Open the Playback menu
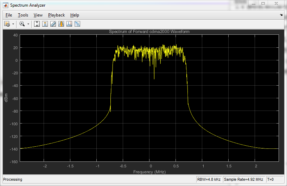This screenshot has width=287, height=186. click(56, 15)
